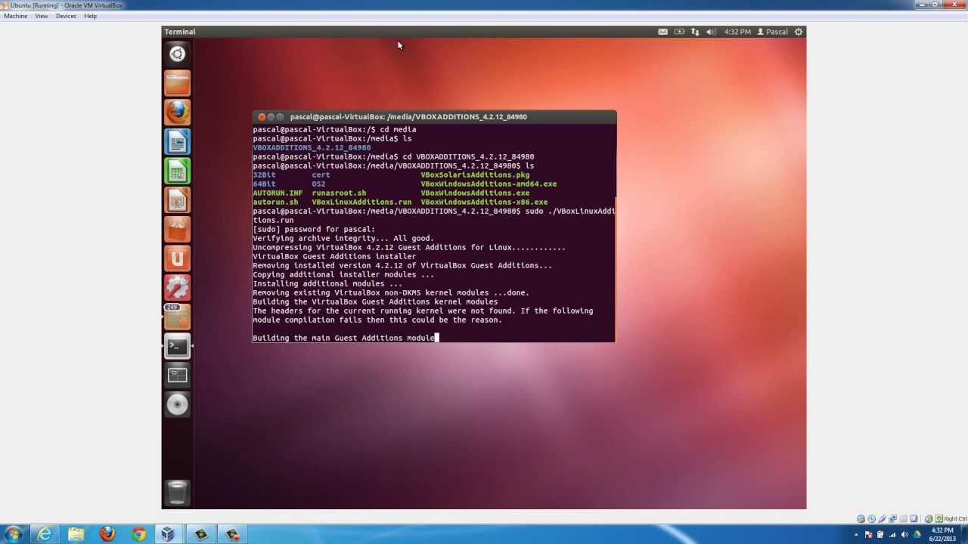Click VBoxWindowsAdditions-amd64.exe in the terminal
The width and height of the screenshot is (968, 544).
[x=489, y=184]
